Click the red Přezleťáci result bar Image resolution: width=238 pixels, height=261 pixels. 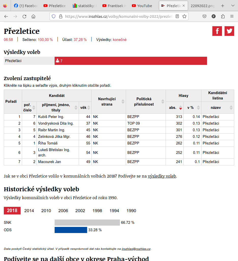pyautogui.click(x=131, y=61)
